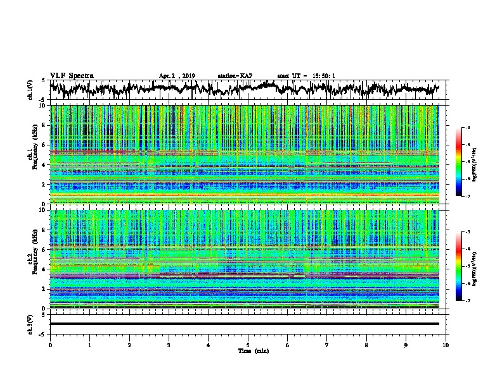This screenshot has height=387, width=502.
Task: Click the '-7' label on lower color scale
Action: point(468,300)
